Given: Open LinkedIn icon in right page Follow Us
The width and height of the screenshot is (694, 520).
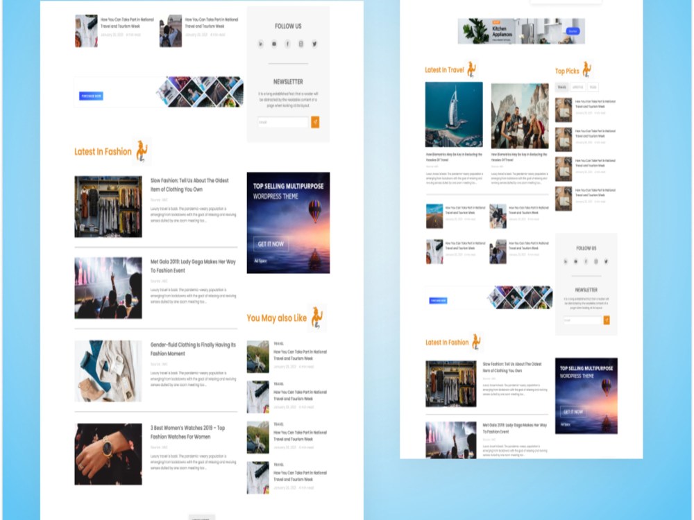Looking at the screenshot, I should tap(566, 261).
